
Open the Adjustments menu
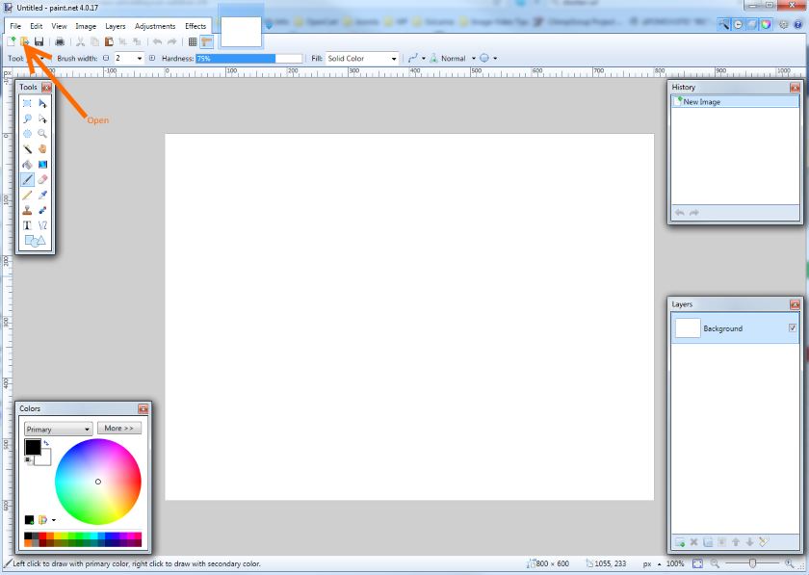point(155,26)
